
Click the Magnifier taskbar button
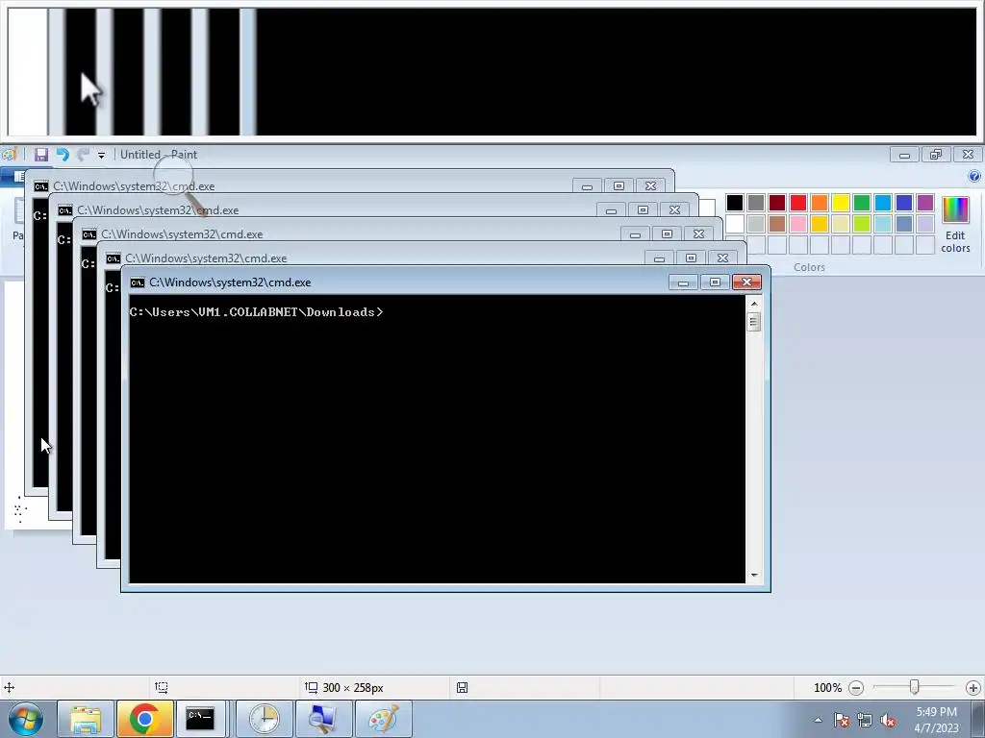click(323, 719)
